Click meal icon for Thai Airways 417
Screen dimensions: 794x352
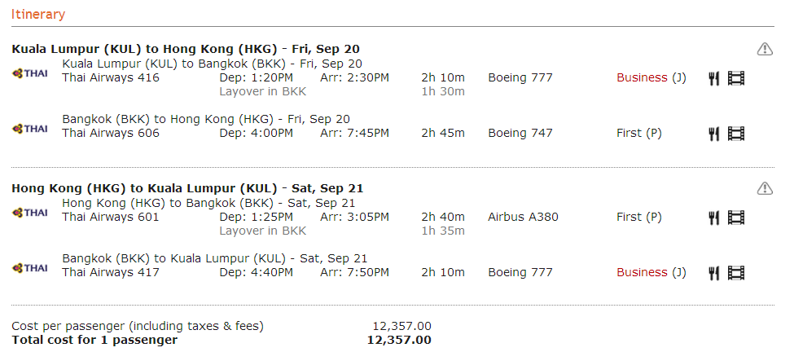[x=714, y=273]
